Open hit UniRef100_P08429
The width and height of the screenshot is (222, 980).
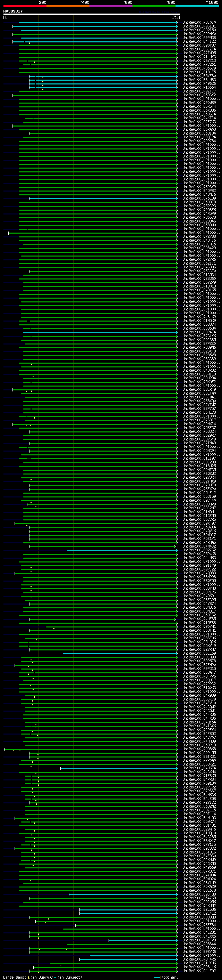tap(199, 248)
